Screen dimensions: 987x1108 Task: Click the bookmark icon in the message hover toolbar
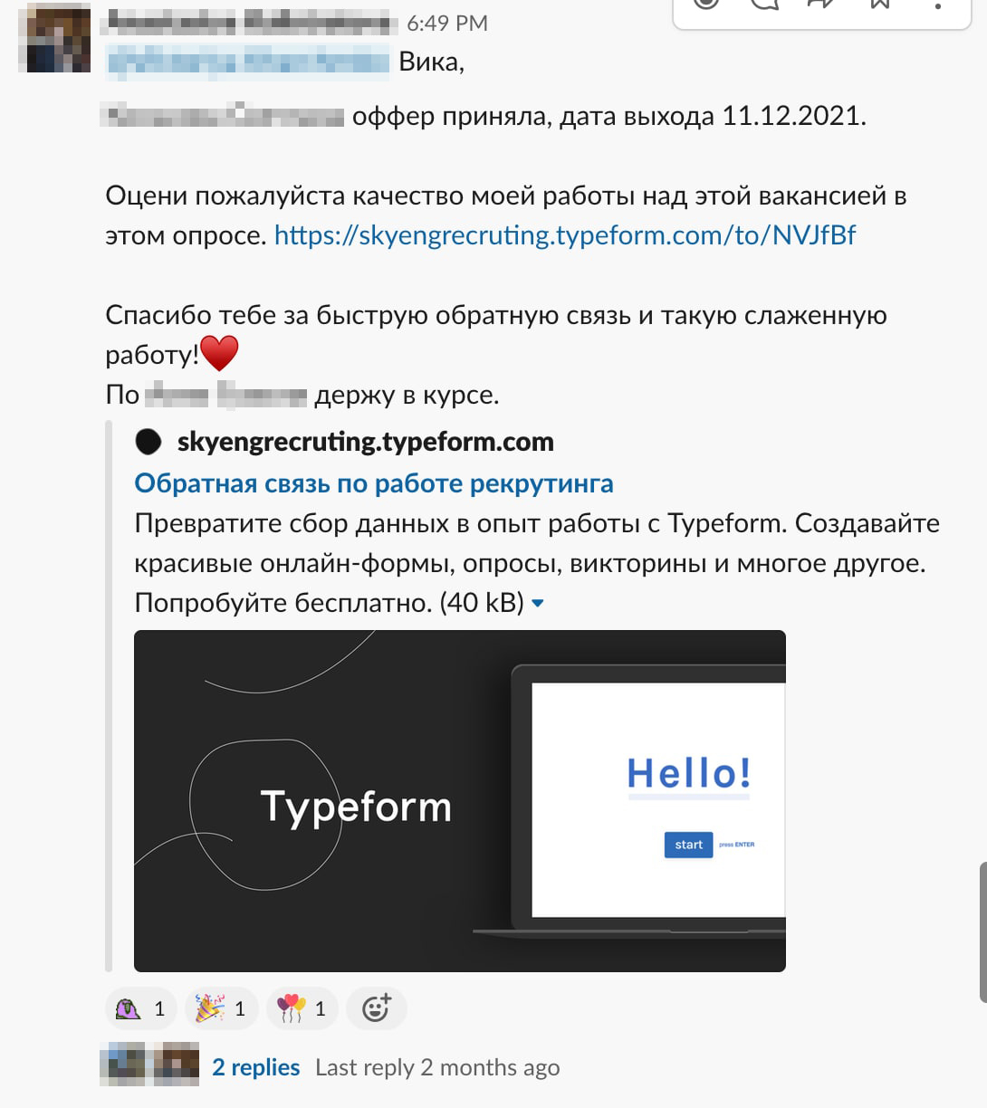[x=880, y=5]
